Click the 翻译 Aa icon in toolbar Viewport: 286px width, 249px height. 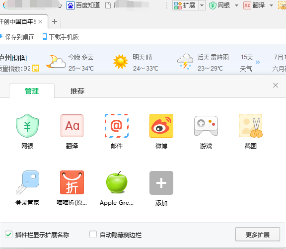(x=247, y=5)
